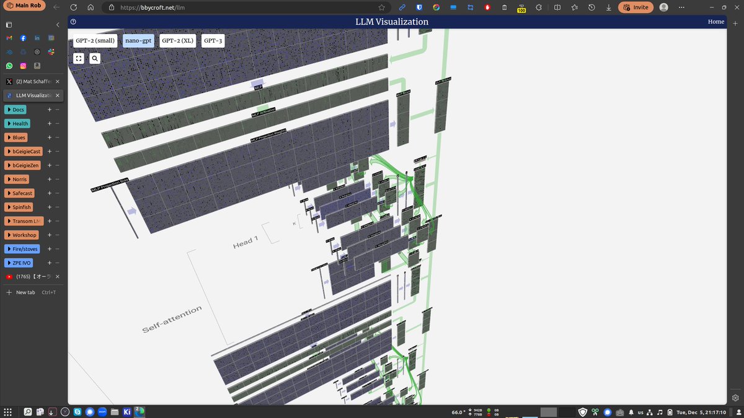The image size is (744, 418).
Task: Click the Self-attention label in the visualization
Action: pyautogui.click(x=172, y=320)
